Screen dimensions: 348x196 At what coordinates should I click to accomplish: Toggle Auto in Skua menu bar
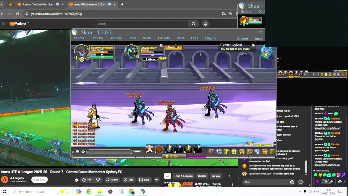243,38
